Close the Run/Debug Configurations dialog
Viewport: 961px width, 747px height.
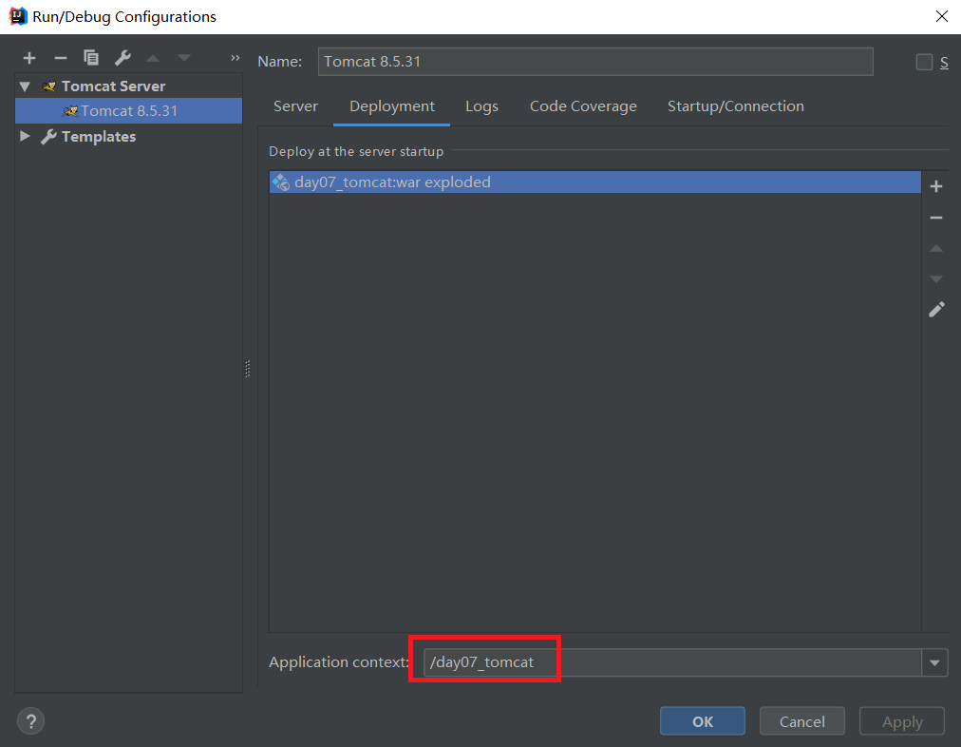[x=942, y=16]
